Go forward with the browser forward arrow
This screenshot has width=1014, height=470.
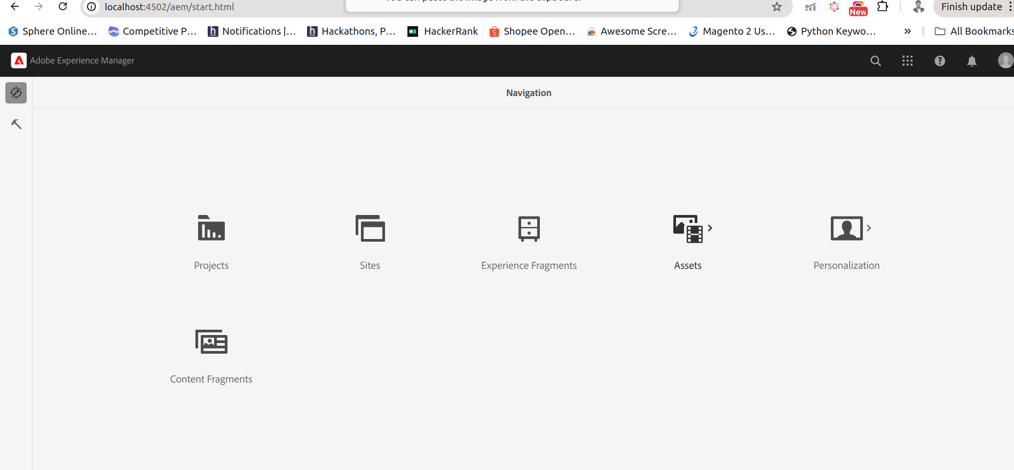click(38, 7)
